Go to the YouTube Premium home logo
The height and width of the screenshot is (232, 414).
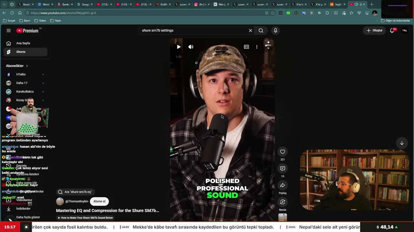(x=27, y=31)
